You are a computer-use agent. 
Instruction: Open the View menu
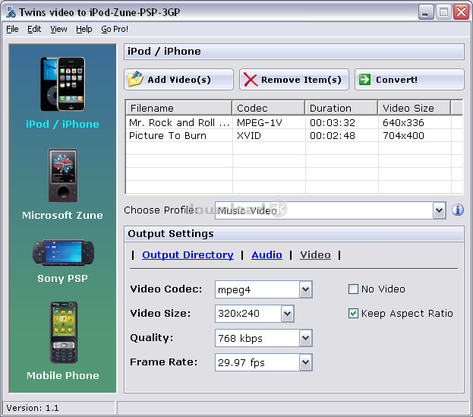(x=58, y=29)
